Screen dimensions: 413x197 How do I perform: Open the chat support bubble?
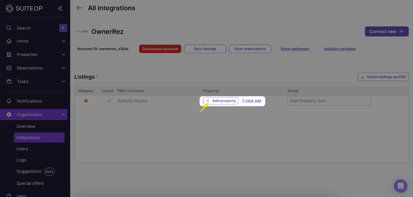tap(400, 186)
